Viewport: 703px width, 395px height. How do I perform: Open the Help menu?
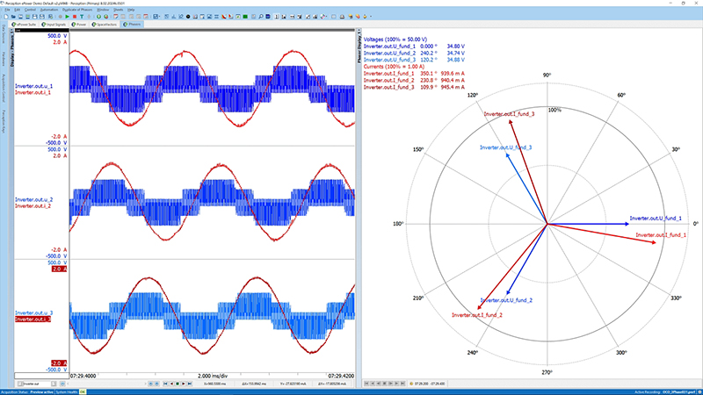click(131, 10)
